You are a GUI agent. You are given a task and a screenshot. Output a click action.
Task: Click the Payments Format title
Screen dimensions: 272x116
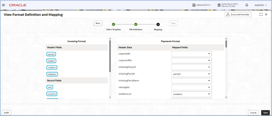pyautogui.click(x=171, y=41)
